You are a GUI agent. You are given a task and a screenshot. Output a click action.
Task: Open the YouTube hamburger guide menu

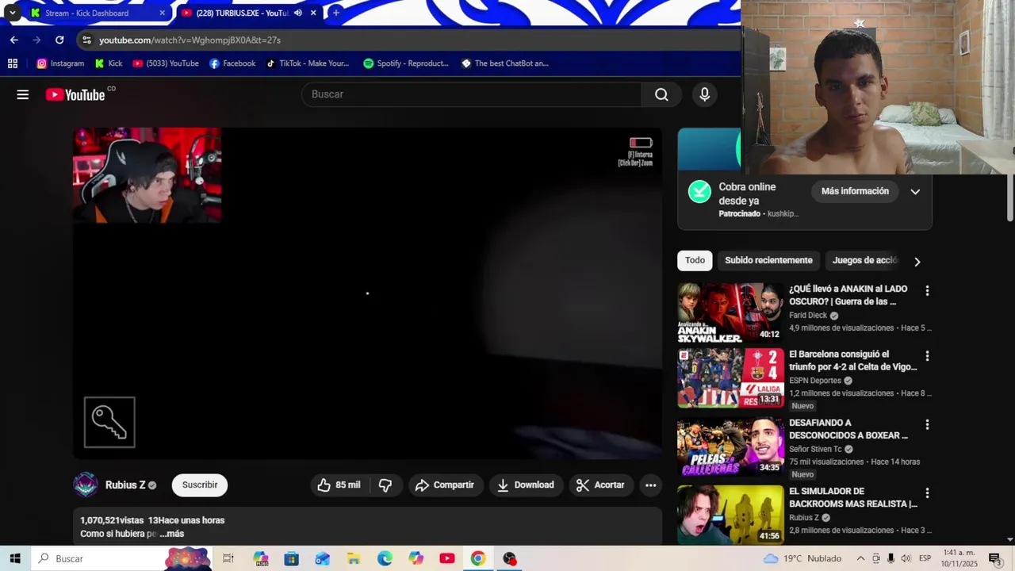pos(23,94)
